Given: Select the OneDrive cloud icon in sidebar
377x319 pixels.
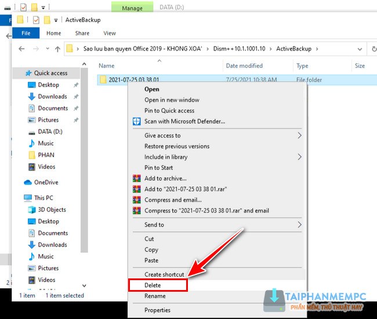Looking at the screenshot, I should 28,182.
